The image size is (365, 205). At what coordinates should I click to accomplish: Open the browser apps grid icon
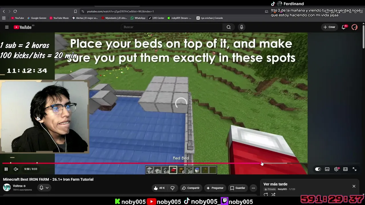[x=4, y=18]
